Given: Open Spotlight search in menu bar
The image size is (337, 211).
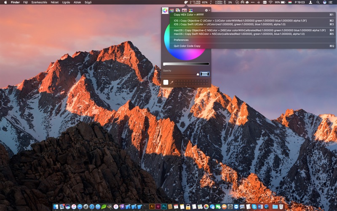Looking at the screenshot, I should pyautogui.click(x=317, y=2).
